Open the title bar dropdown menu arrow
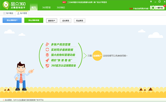 pyautogui.click(x=151, y=2)
